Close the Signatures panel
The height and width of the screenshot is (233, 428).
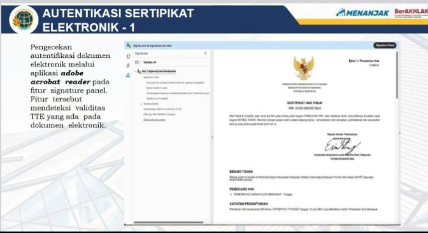point(205,53)
